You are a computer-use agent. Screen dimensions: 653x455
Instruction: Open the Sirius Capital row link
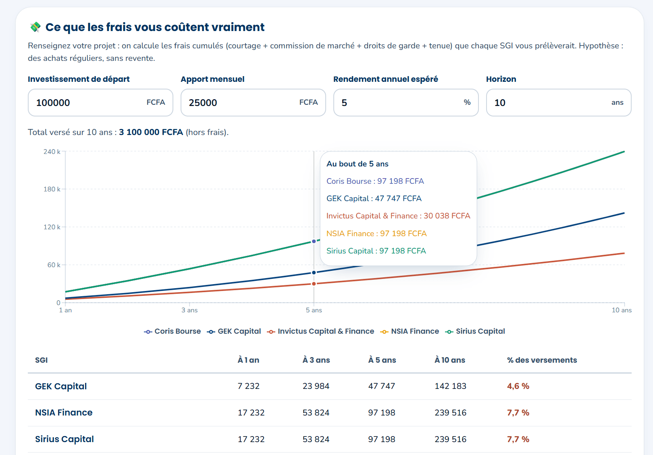pyautogui.click(x=64, y=439)
